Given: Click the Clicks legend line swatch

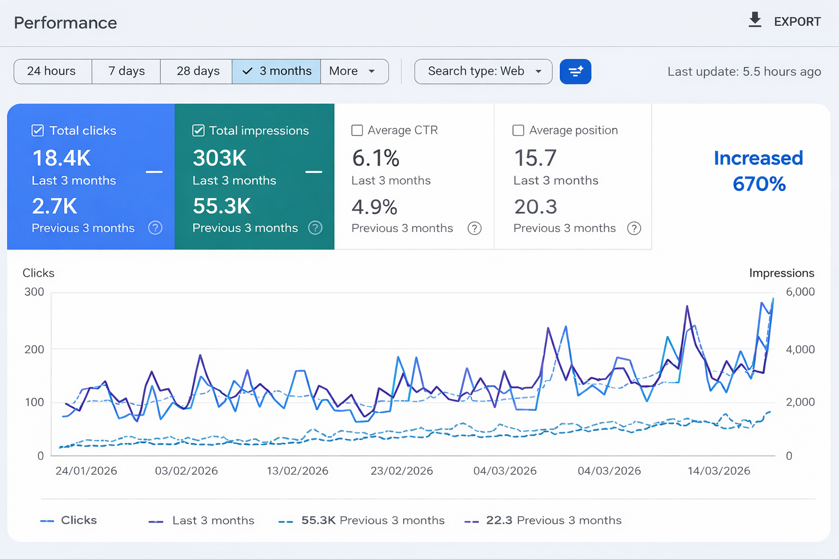Looking at the screenshot, I should (x=48, y=521).
